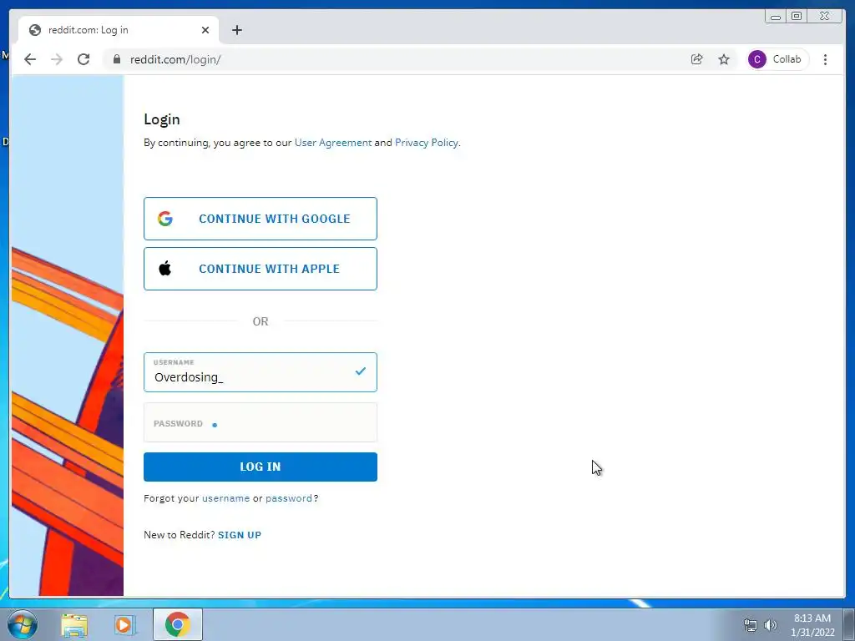Launch Windows Media Player from taskbar
The height and width of the screenshot is (641, 855).
[124, 624]
